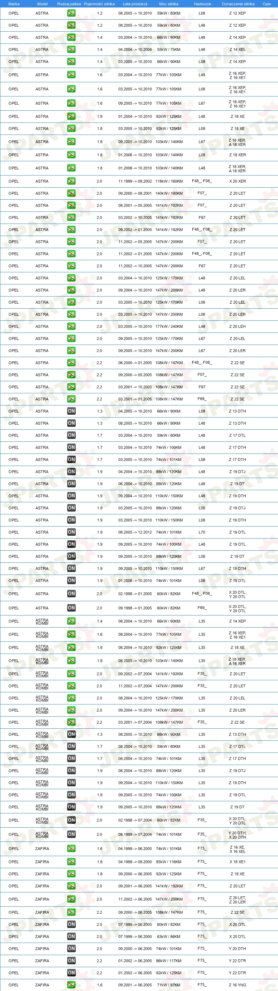
Task: Select the '08.1999 -> 07.2004' production years cell
Action: click(135, 834)
